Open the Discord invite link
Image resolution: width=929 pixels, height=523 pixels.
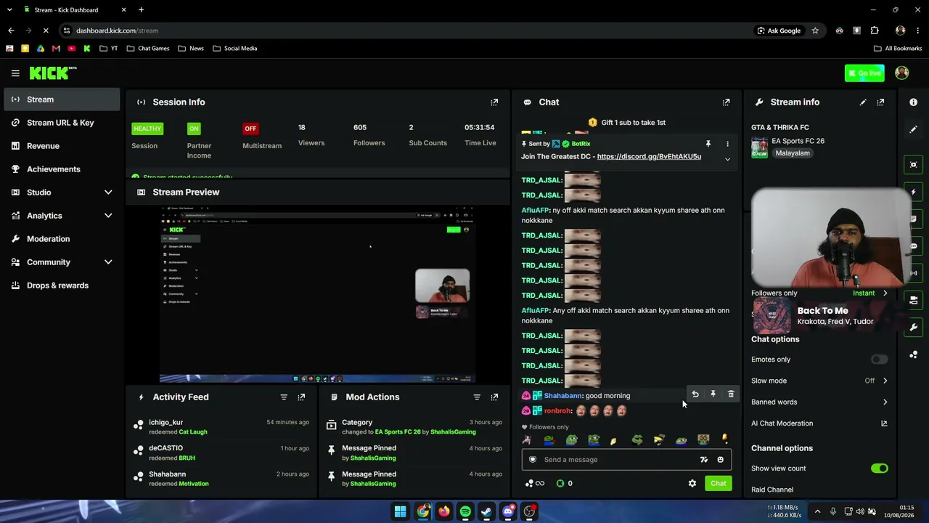pyautogui.click(x=649, y=157)
